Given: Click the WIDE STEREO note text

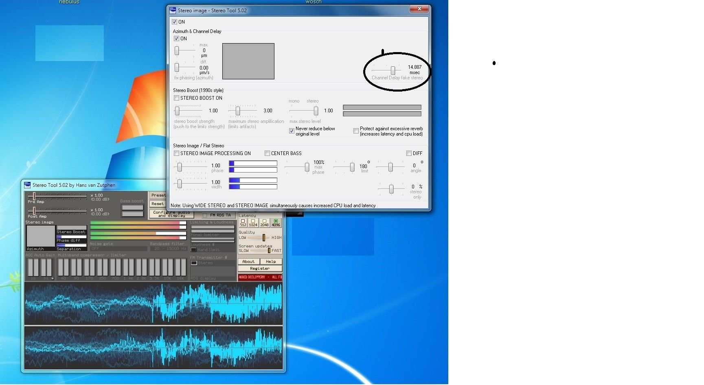Looking at the screenshot, I should 273,206.
